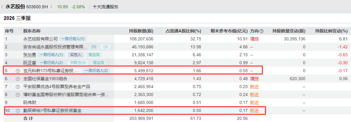Click (1) tag in 安吉尚诚永盛 row
Viewport: 351px width, 122px height.
coord(94,47)
